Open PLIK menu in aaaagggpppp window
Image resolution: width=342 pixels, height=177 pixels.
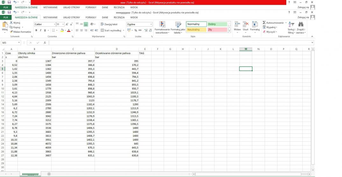click(x=6, y=18)
